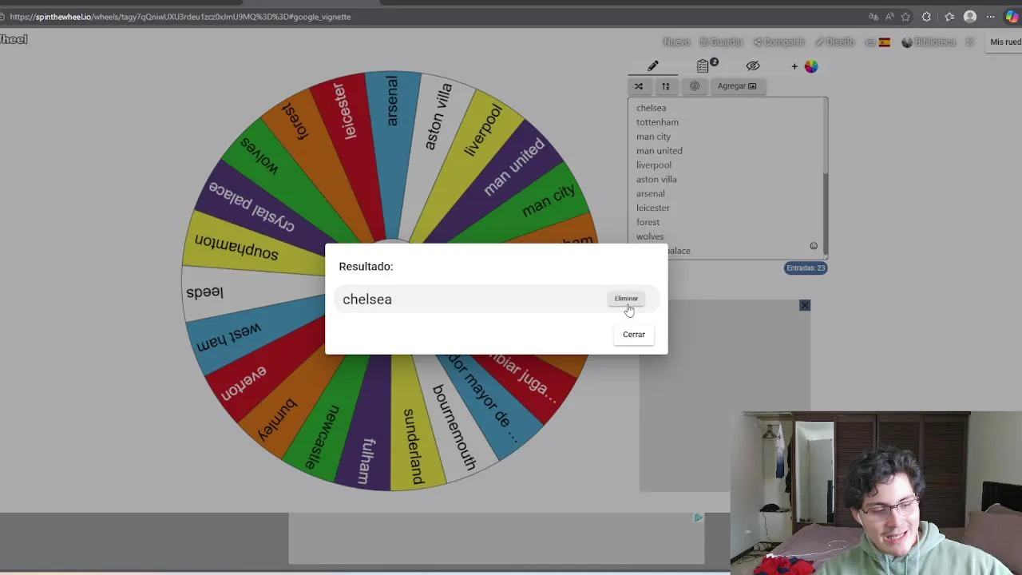Click Agregar image button

coord(736,86)
